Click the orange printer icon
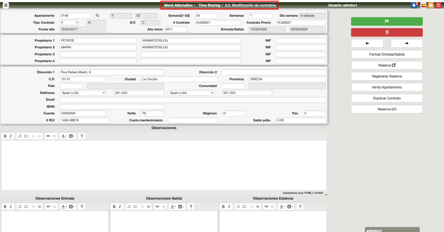Viewport: 444px width, 232px height. pos(431,5)
